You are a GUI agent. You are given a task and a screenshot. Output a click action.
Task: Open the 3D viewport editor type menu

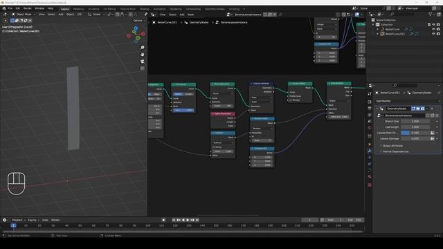point(6,14)
